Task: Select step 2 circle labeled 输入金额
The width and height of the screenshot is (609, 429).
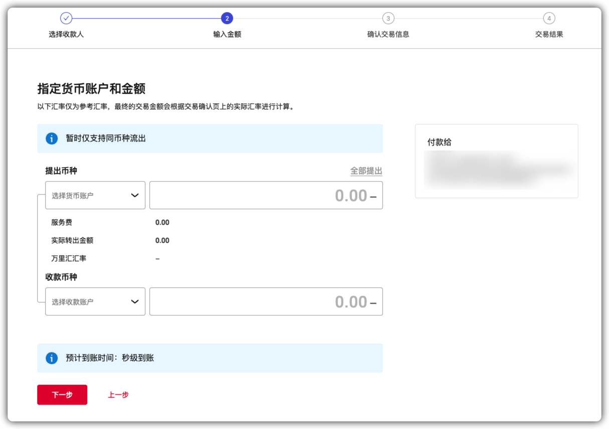Action: [x=227, y=18]
